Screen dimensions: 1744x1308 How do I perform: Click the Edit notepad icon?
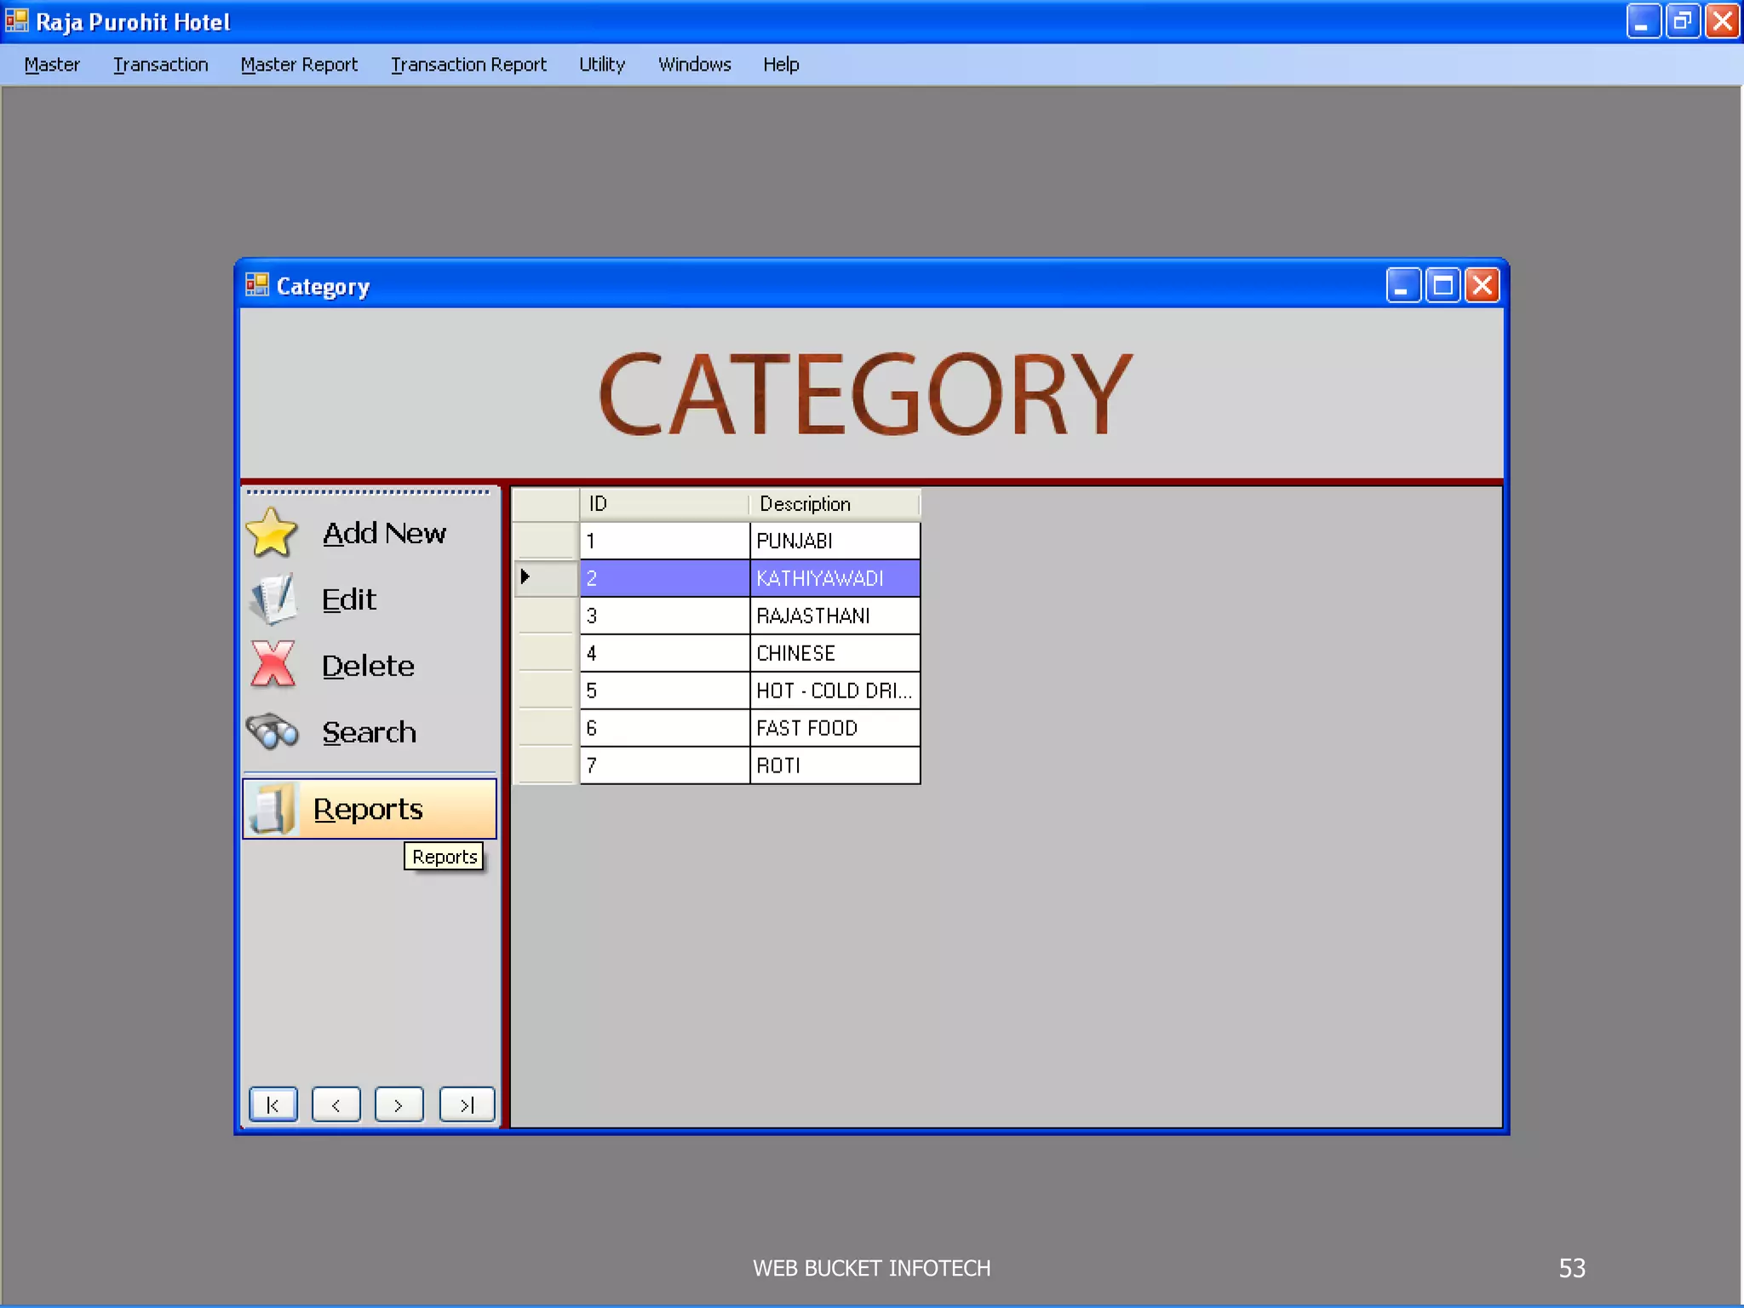(273, 599)
